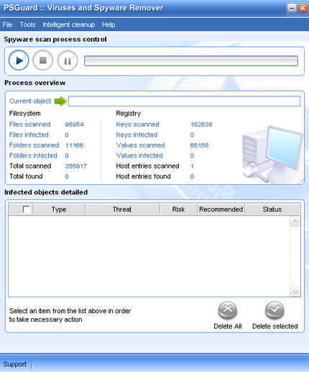Screen dimensions: 309x372
Task: Click the Current object label
Action: click(x=30, y=101)
